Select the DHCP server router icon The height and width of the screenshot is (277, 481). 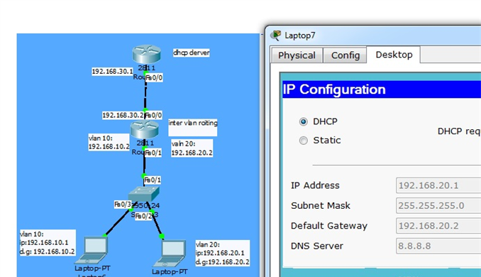coord(146,54)
